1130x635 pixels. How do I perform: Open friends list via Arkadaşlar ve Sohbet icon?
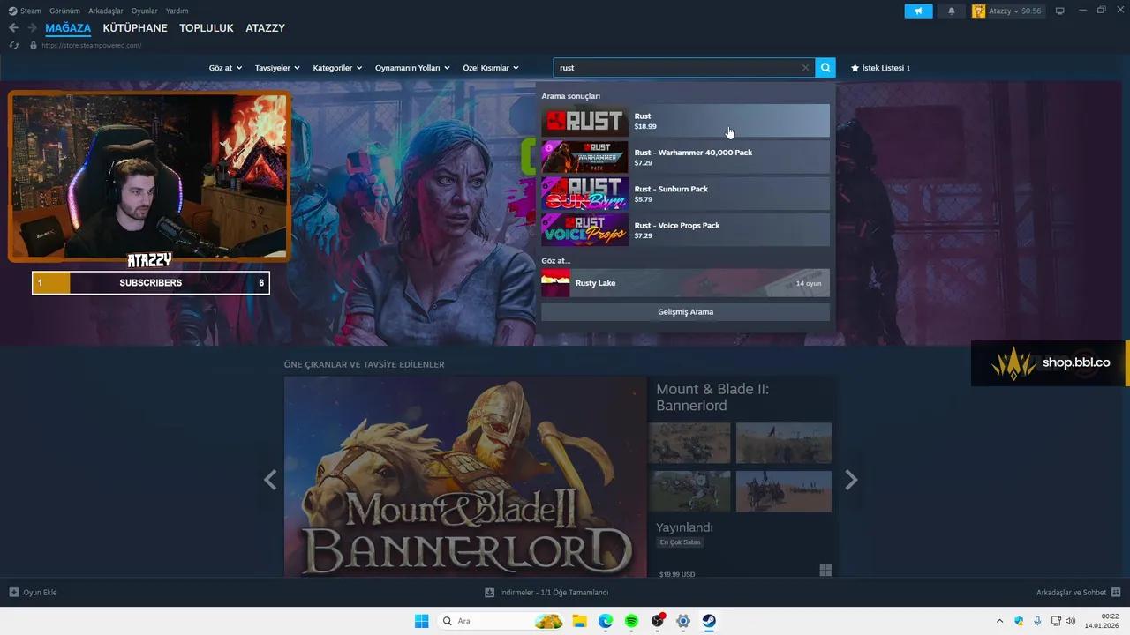tap(1117, 592)
